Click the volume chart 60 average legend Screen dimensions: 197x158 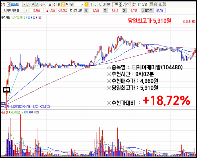(x=31, y=112)
